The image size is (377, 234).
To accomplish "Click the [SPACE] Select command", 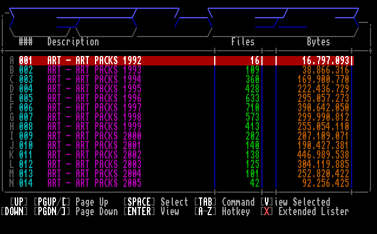I will [156, 202].
